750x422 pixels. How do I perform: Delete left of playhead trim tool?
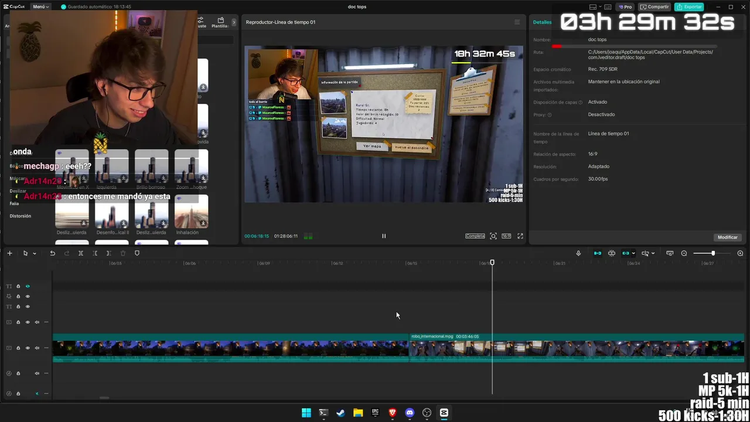[x=95, y=253]
